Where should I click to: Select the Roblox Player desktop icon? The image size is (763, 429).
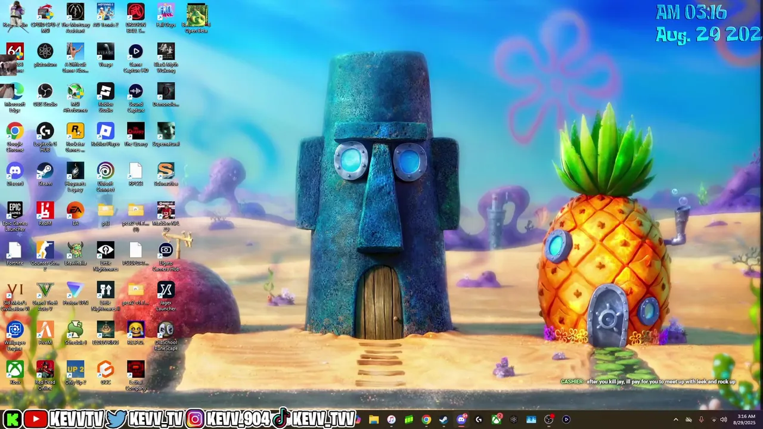click(106, 135)
